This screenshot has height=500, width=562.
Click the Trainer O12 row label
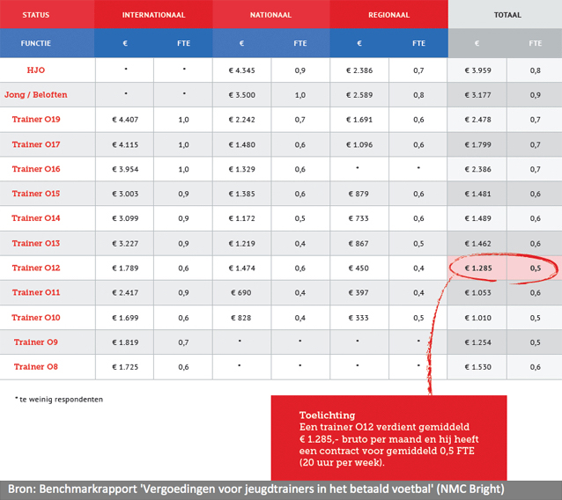37,268
